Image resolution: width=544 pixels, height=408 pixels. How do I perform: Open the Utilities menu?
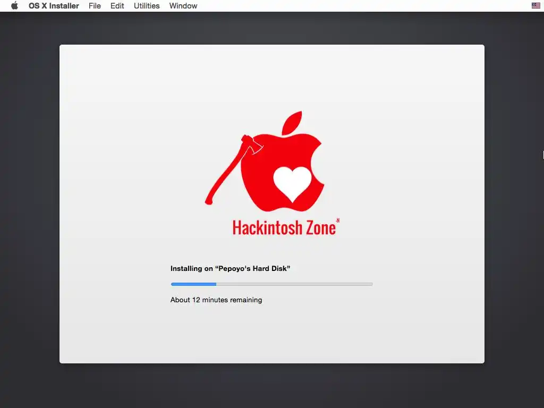(147, 6)
